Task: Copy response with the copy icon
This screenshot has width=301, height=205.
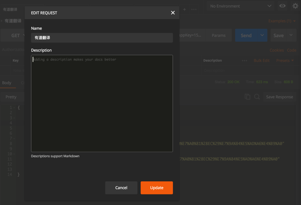Action: coord(248,97)
